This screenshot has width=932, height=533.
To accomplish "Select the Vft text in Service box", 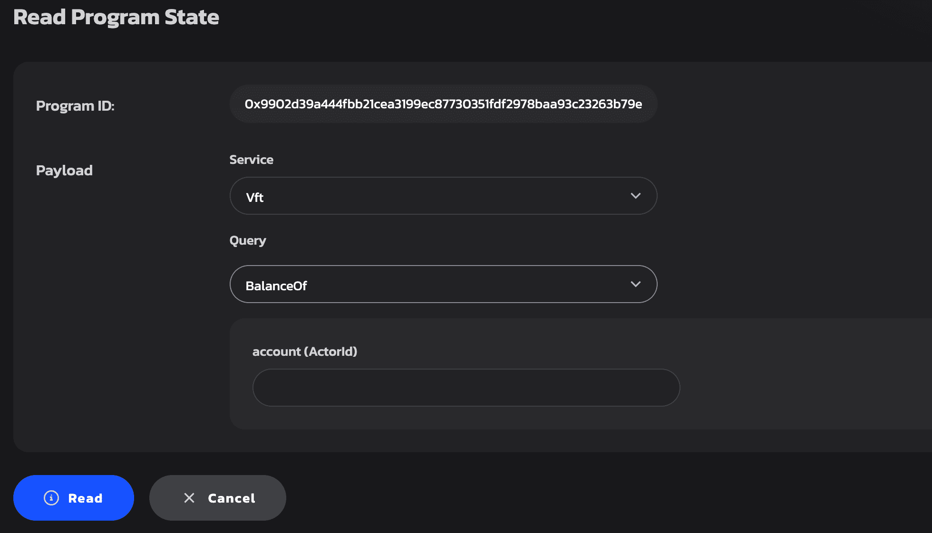I will point(254,198).
